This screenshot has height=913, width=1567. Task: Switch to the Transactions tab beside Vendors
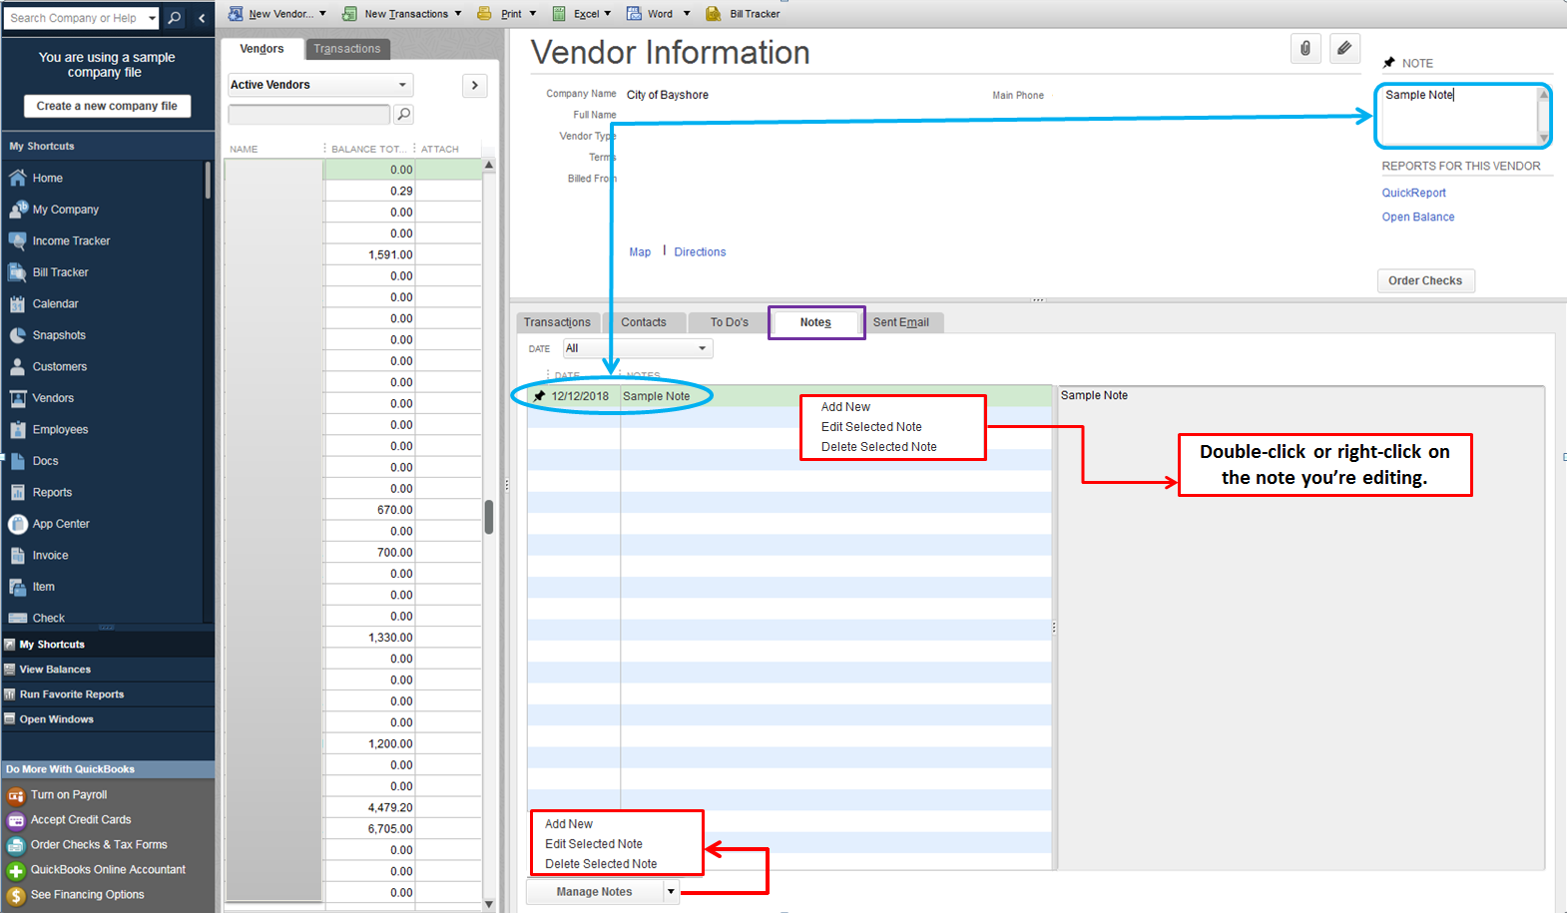(346, 49)
